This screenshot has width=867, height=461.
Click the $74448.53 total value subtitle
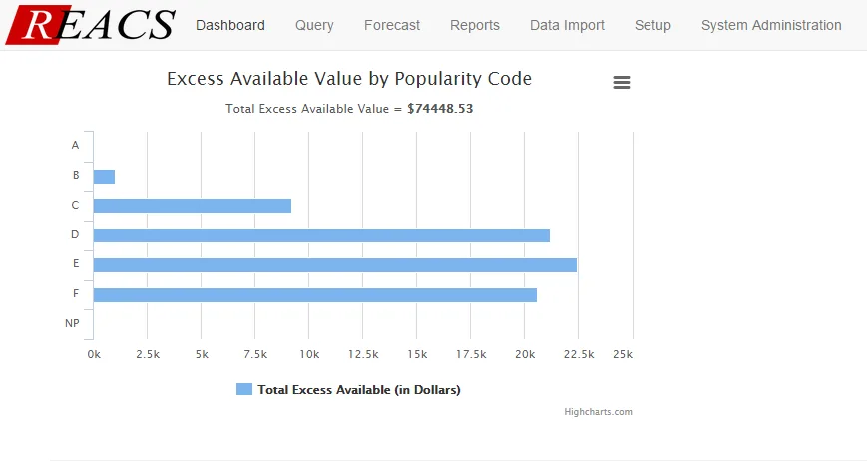coord(440,109)
